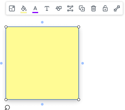Viewport: 125px width, 110px height.
Task: Click the top-right corner resize handle
Action: pyautogui.click(x=79, y=27)
